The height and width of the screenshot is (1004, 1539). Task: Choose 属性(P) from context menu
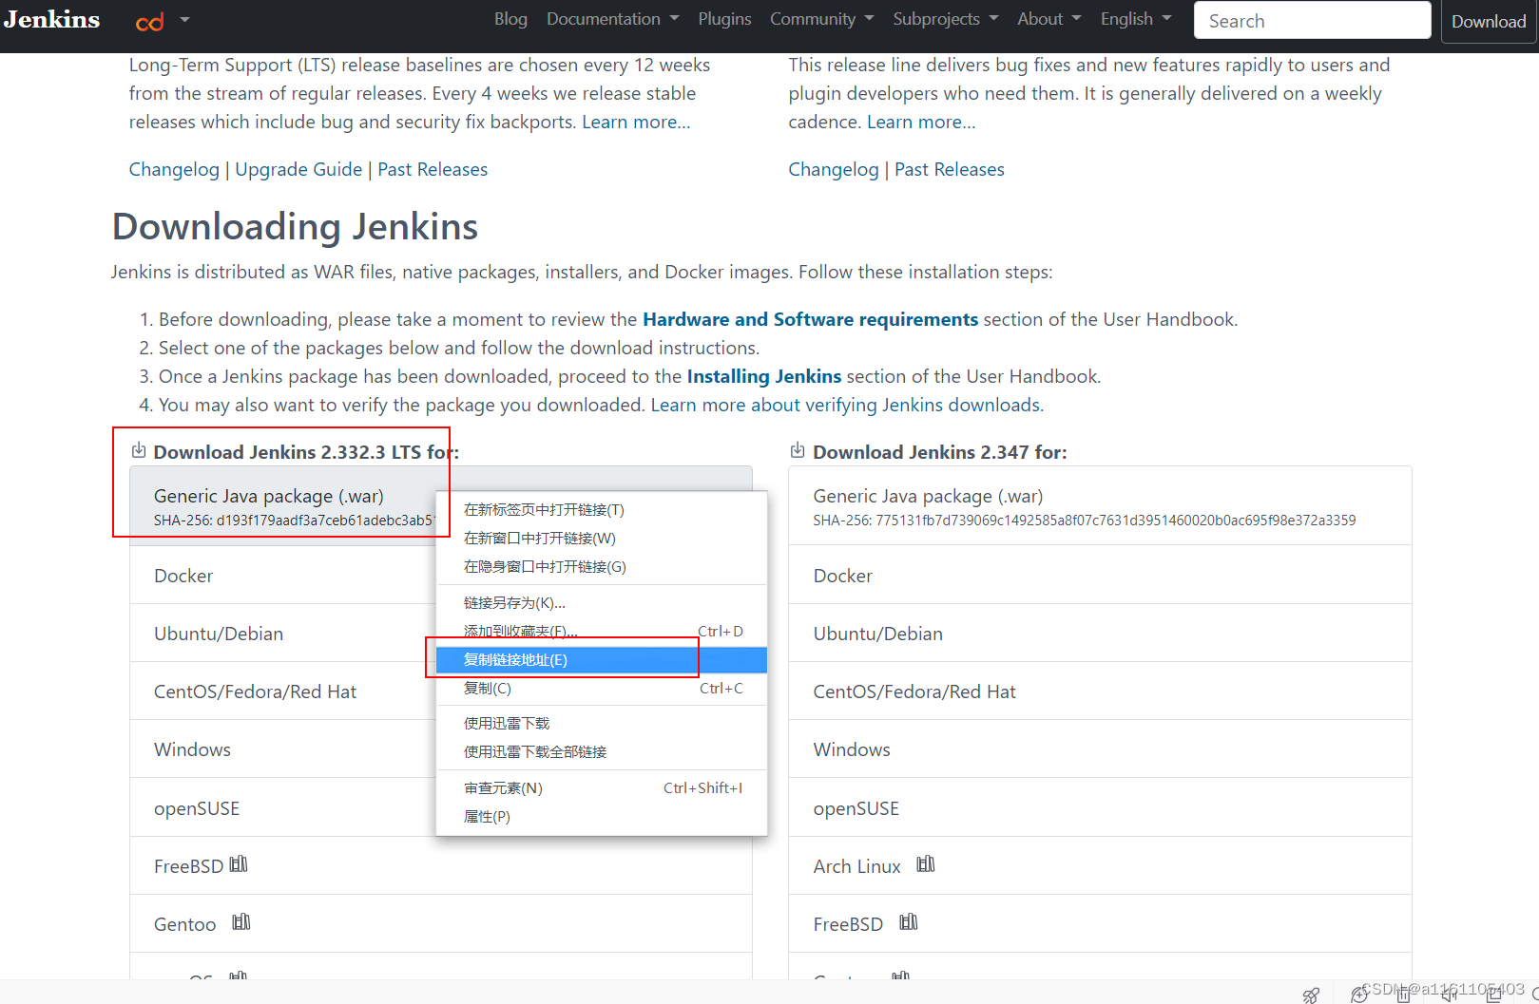pyautogui.click(x=602, y=816)
